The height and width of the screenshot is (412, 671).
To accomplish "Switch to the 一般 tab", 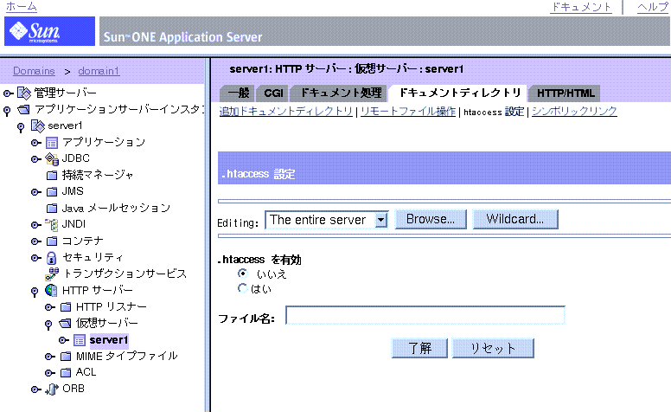I will pyautogui.click(x=238, y=93).
